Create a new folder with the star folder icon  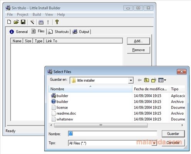click(x=154, y=80)
